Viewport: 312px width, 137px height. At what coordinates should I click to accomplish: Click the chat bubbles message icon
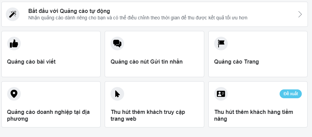[x=117, y=44]
